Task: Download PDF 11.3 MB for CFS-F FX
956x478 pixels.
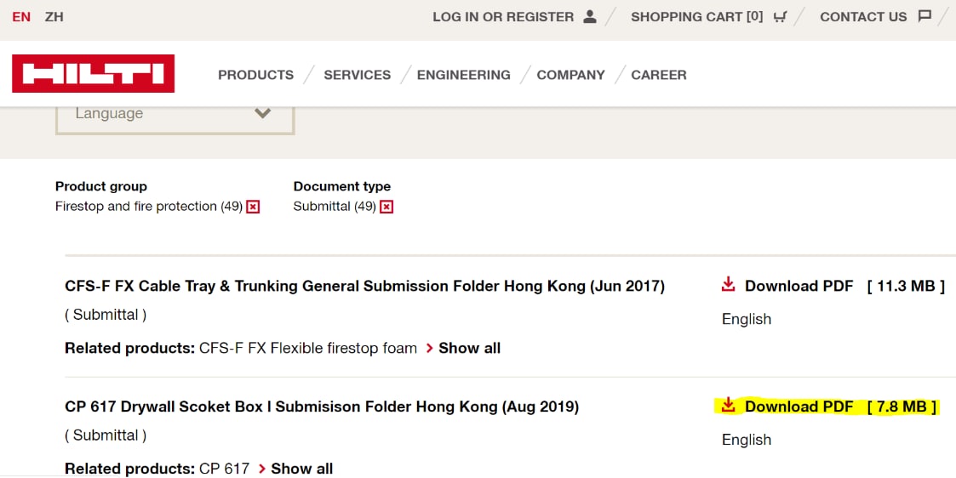Action: click(x=833, y=286)
